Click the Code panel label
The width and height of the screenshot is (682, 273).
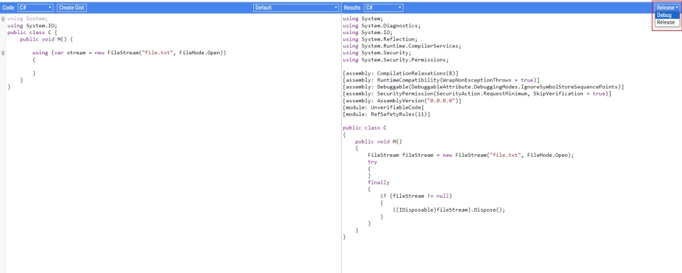pos(8,8)
